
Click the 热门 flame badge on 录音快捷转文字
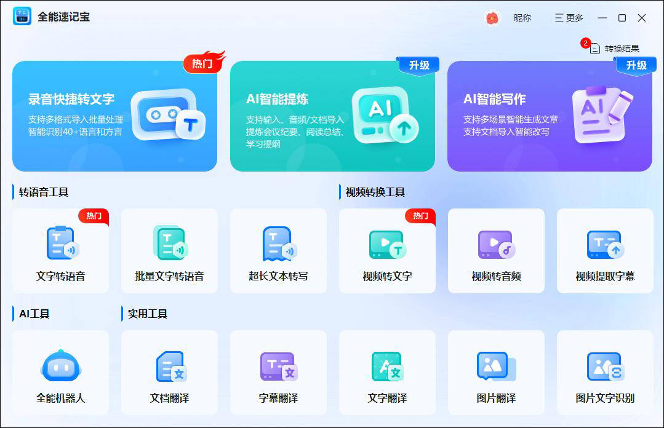click(204, 62)
